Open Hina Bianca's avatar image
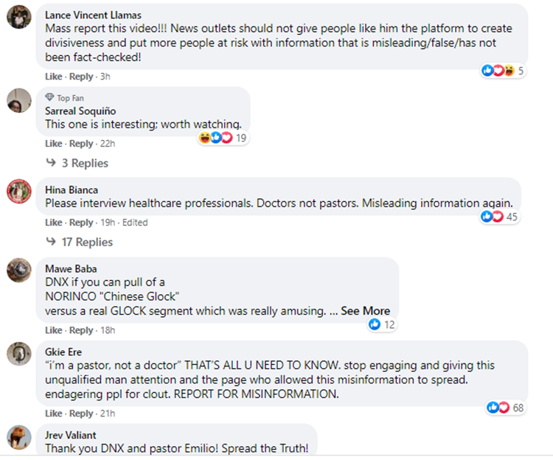This screenshot has width=553, height=460. 18,191
